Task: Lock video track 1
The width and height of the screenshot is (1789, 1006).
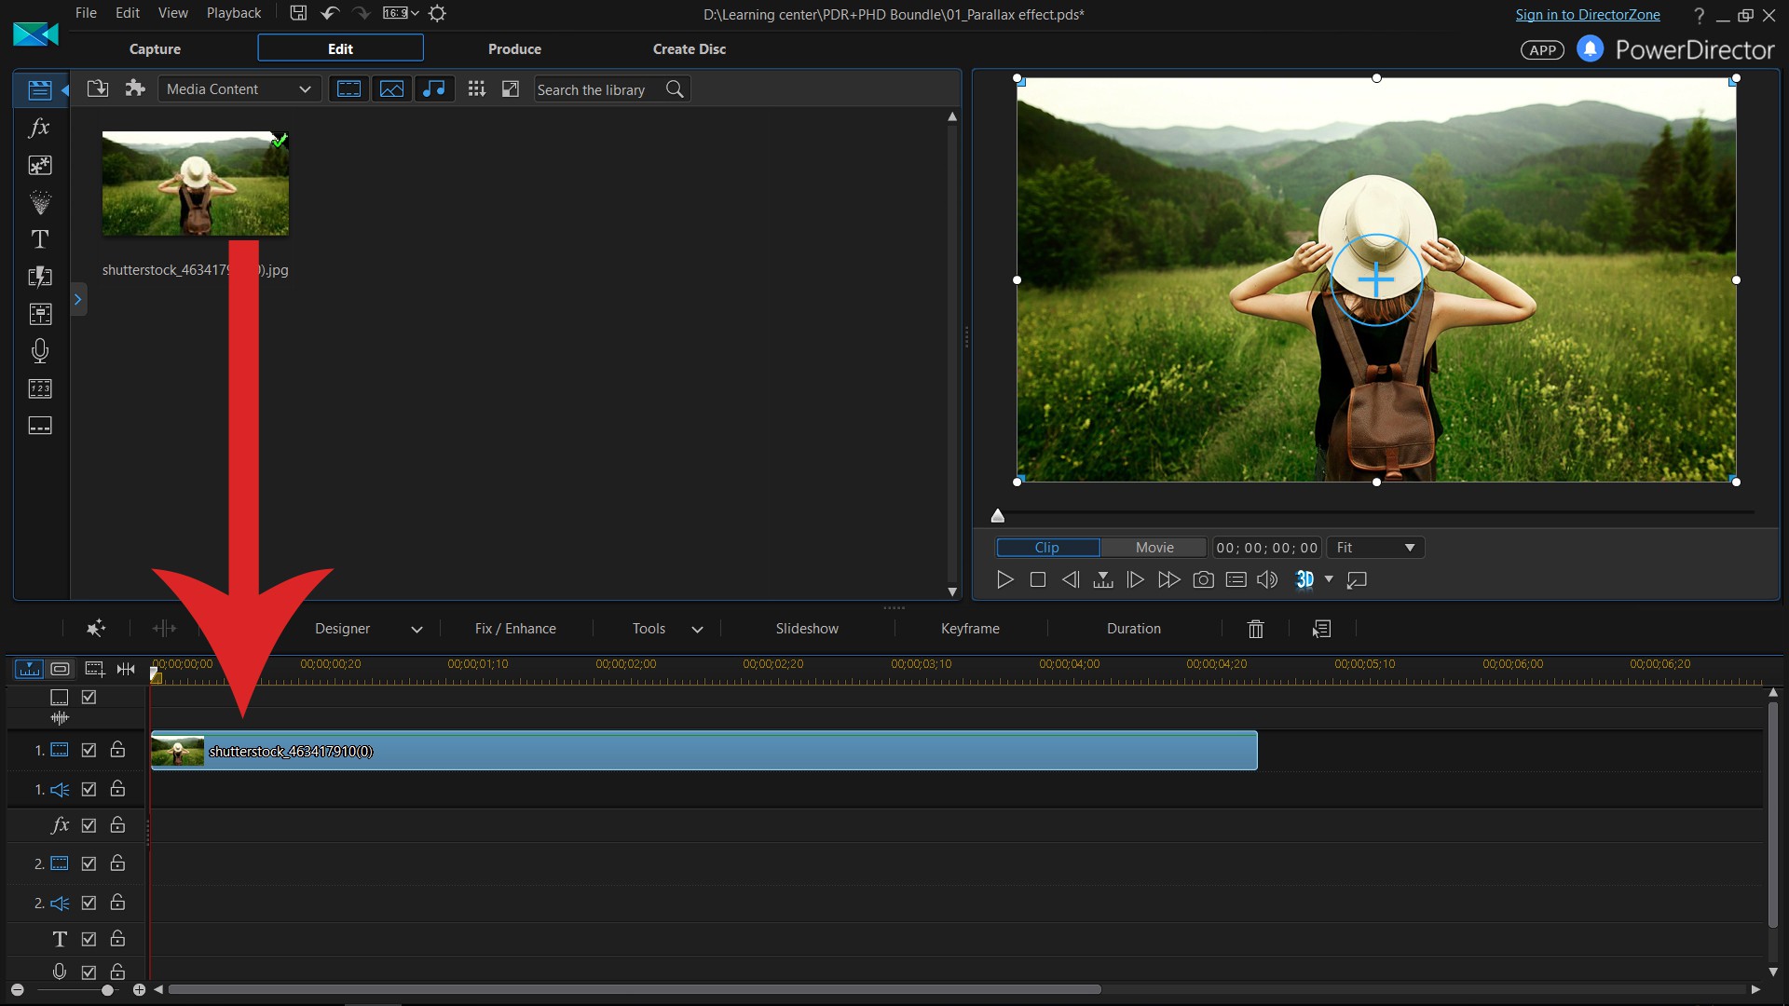Action: (x=117, y=749)
